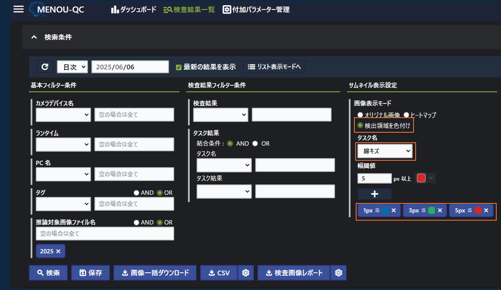Download results as CSV
The width and height of the screenshot is (501, 290).
point(219,273)
